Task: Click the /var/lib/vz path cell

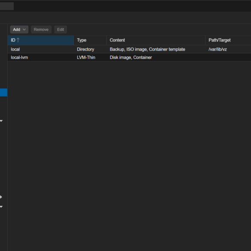Action: (x=218, y=49)
